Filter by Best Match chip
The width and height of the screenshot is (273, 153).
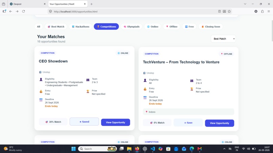pos(56,27)
